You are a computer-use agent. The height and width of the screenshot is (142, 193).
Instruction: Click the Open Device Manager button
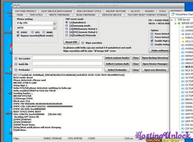[x=154, y=64]
